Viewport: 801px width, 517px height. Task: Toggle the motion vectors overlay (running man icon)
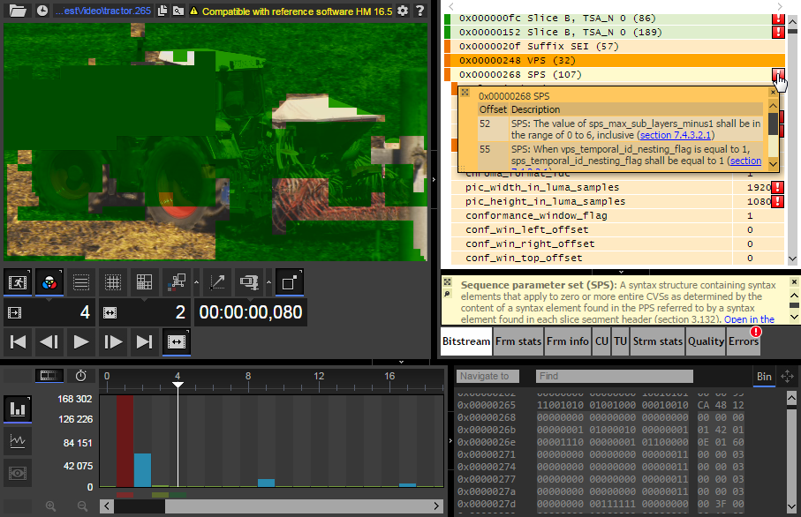(x=18, y=282)
